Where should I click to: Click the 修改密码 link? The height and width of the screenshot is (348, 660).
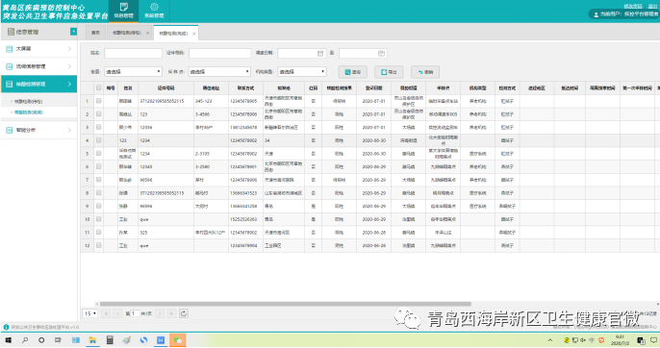click(633, 7)
